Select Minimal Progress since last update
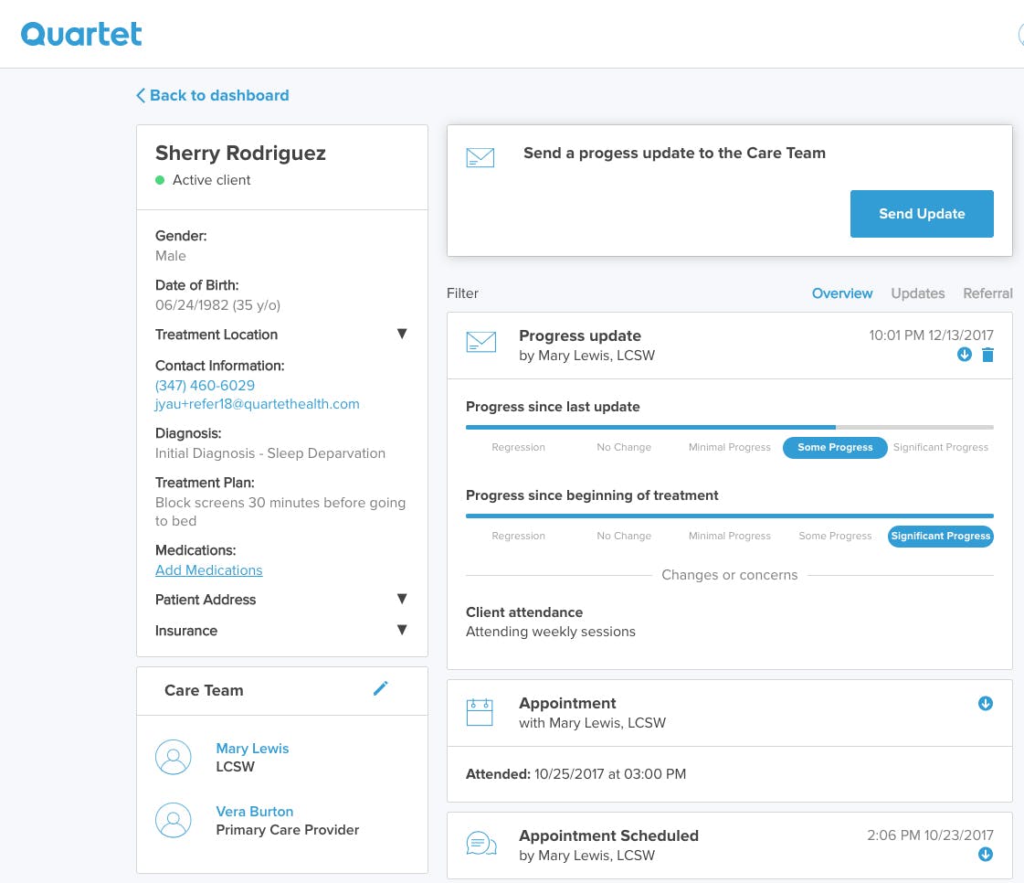Viewport: 1024px width, 883px height. [730, 448]
